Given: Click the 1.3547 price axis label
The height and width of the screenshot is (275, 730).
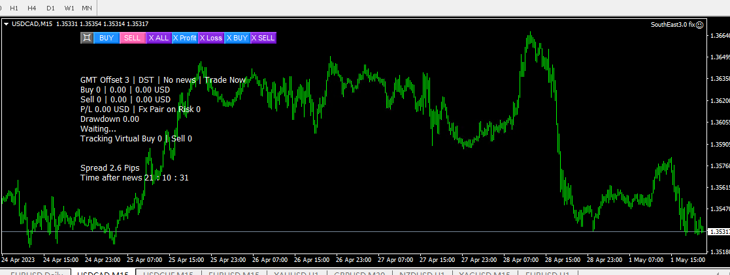Looking at the screenshot, I should point(720,209).
